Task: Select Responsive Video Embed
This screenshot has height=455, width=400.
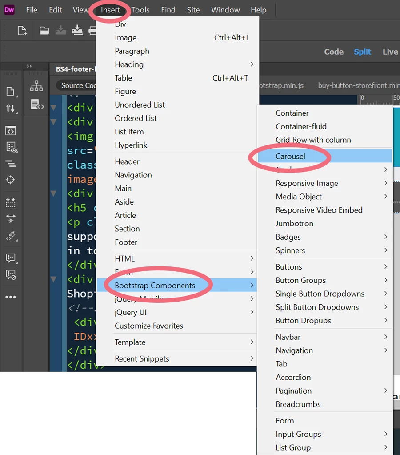Action: [x=324, y=210]
